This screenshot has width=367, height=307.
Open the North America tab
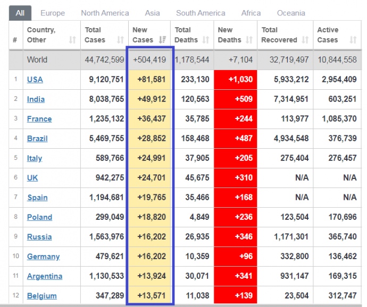click(105, 13)
